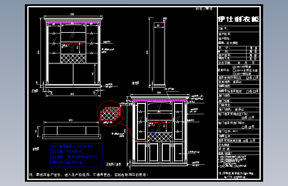Image resolution: width=288 pixels, height=186 pixels.
Task: Select the 跟图人员 row label
Action: (225, 59)
